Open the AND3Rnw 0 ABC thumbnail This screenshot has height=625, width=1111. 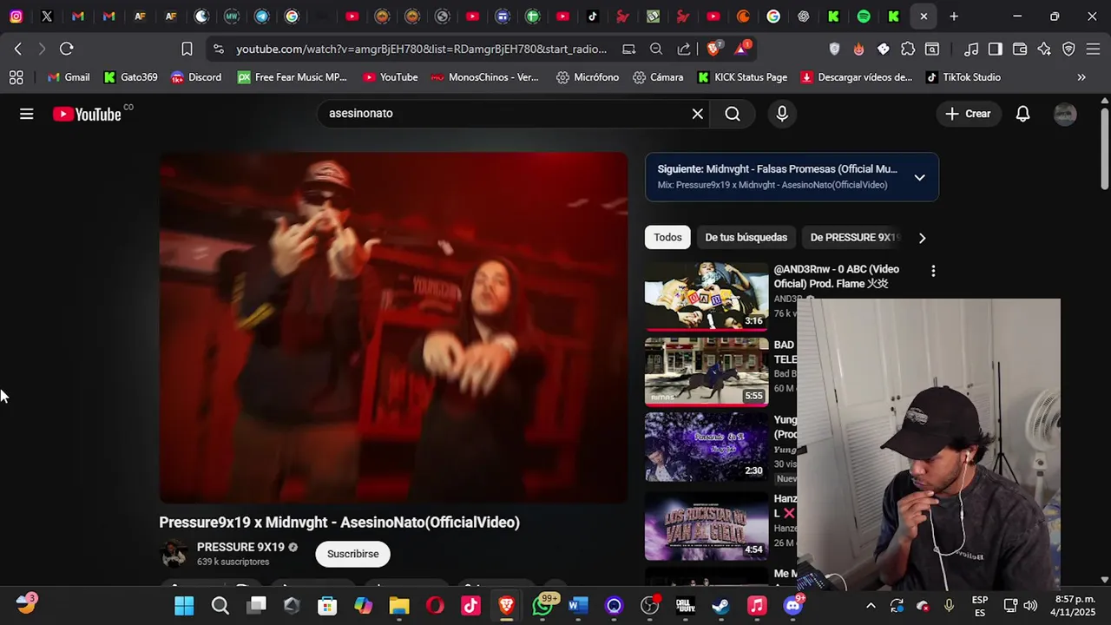point(707,296)
